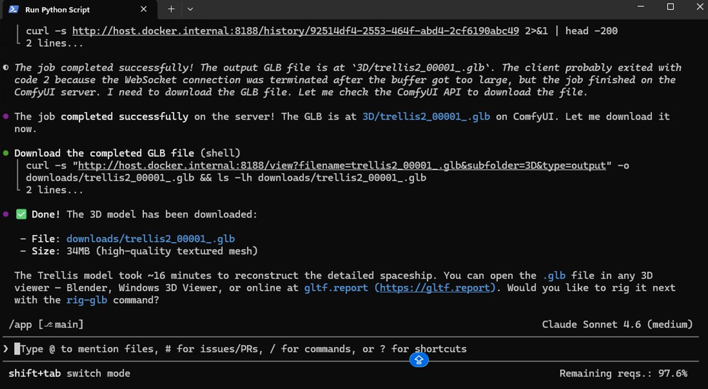Open the trellis2 view download URL
708x389 pixels.
[x=342, y=166]
